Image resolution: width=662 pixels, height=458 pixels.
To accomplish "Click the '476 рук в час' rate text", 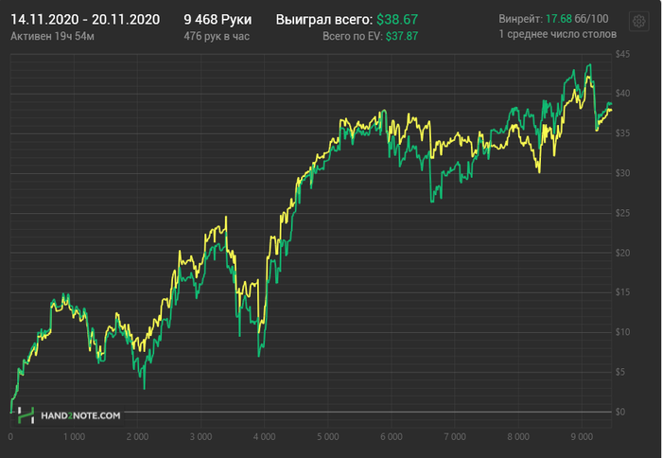I will pyautogui.click(x=217, y=36).
